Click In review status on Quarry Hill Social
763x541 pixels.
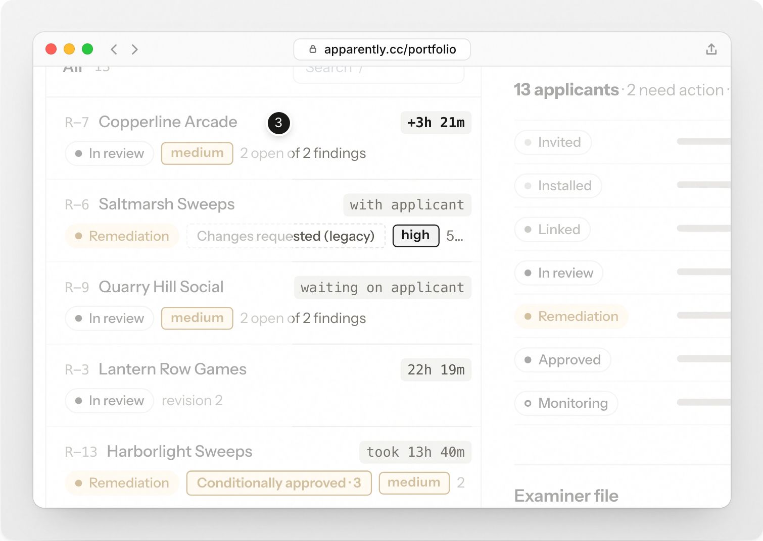coord(109,318)
